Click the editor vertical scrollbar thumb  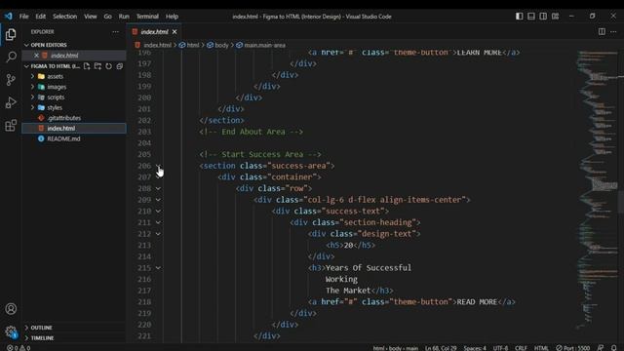621,203
